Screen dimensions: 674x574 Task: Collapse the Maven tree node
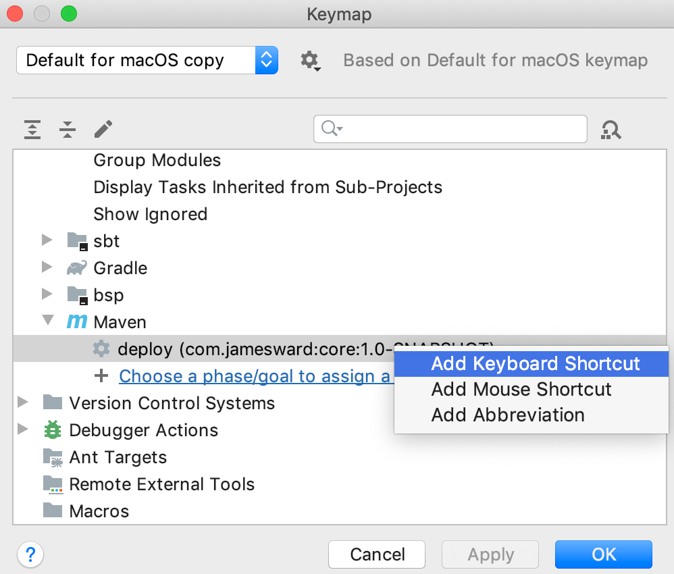(x=47, y=321)
